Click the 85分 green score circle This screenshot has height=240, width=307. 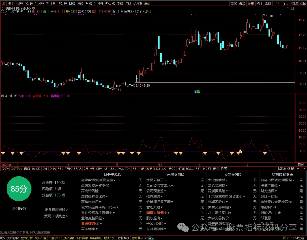(19, 189)
